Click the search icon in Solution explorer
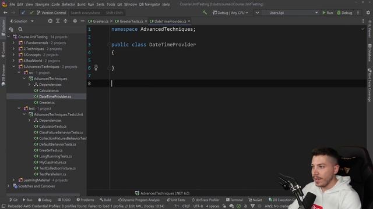373x209 pixels. pyautogui.click(x=20, y=30)
